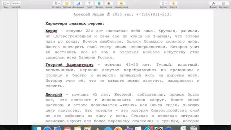
Task: Click the name 'Жорик' in the document
Action: pos(51,31)
